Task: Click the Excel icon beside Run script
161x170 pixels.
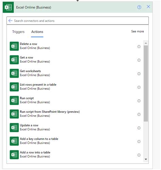Action: pyautogui.click(x=14, y=101)
